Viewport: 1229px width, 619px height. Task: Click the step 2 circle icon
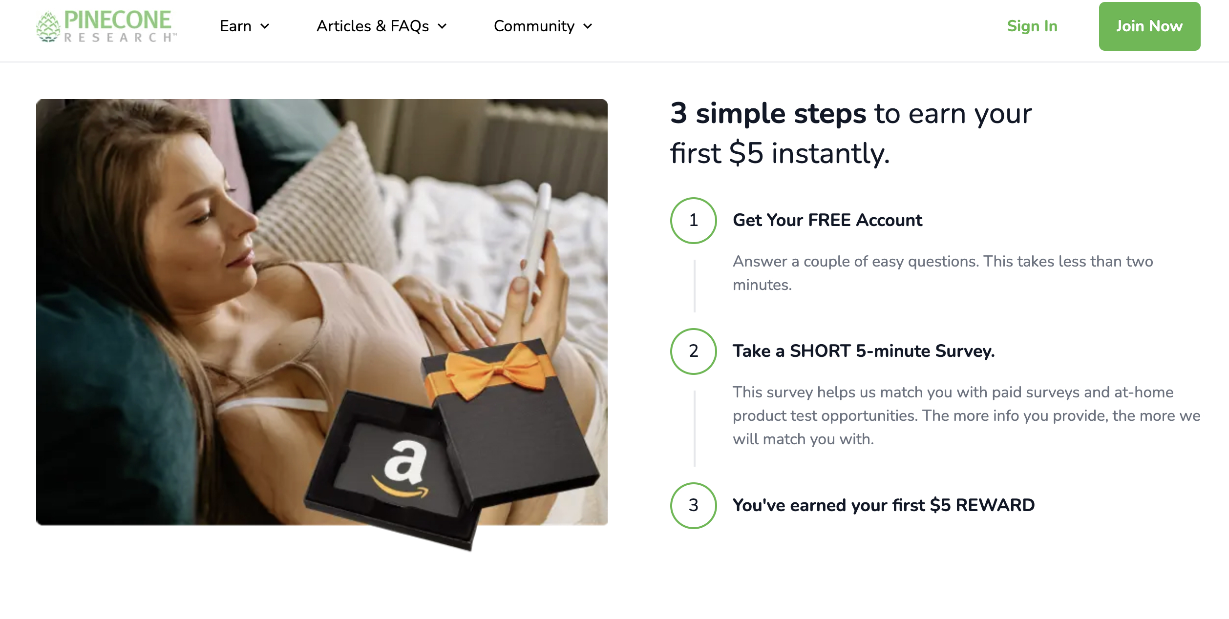[x=693, y=351]
